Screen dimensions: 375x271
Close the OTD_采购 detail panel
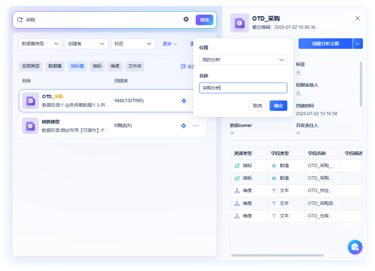[x=357, y=18]
